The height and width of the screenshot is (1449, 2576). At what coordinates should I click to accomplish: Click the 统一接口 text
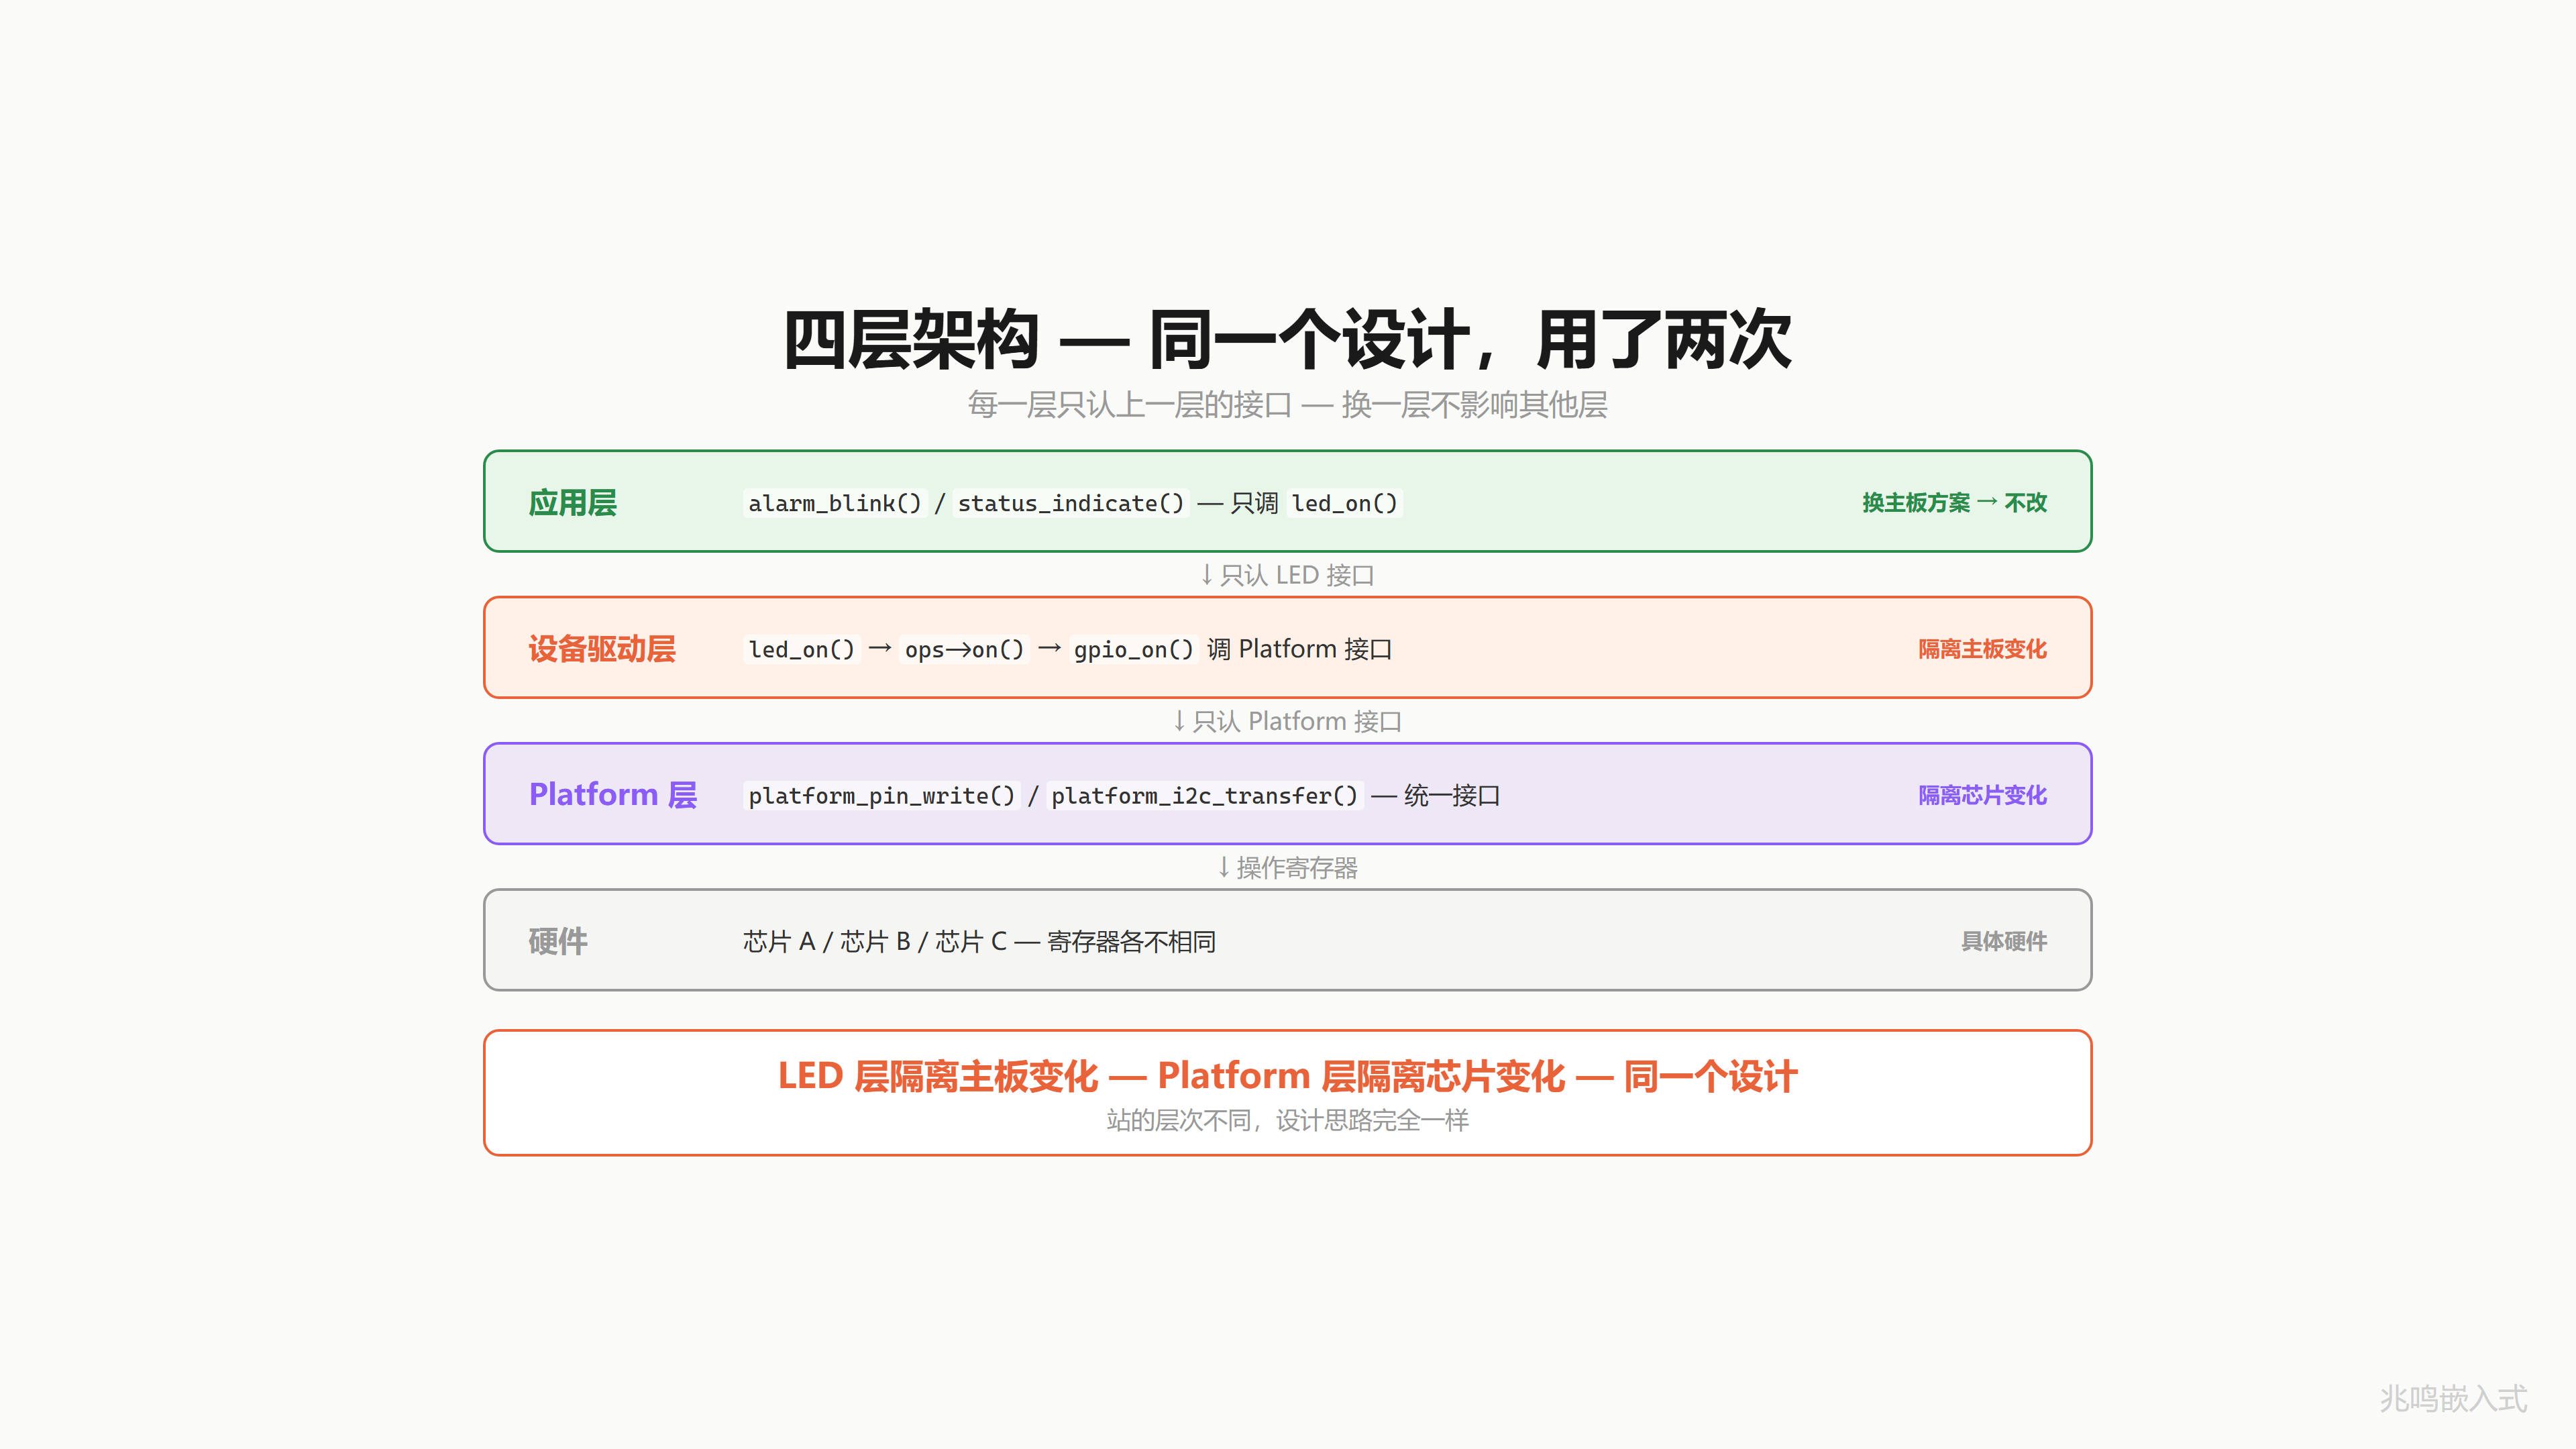point(1452,795)
